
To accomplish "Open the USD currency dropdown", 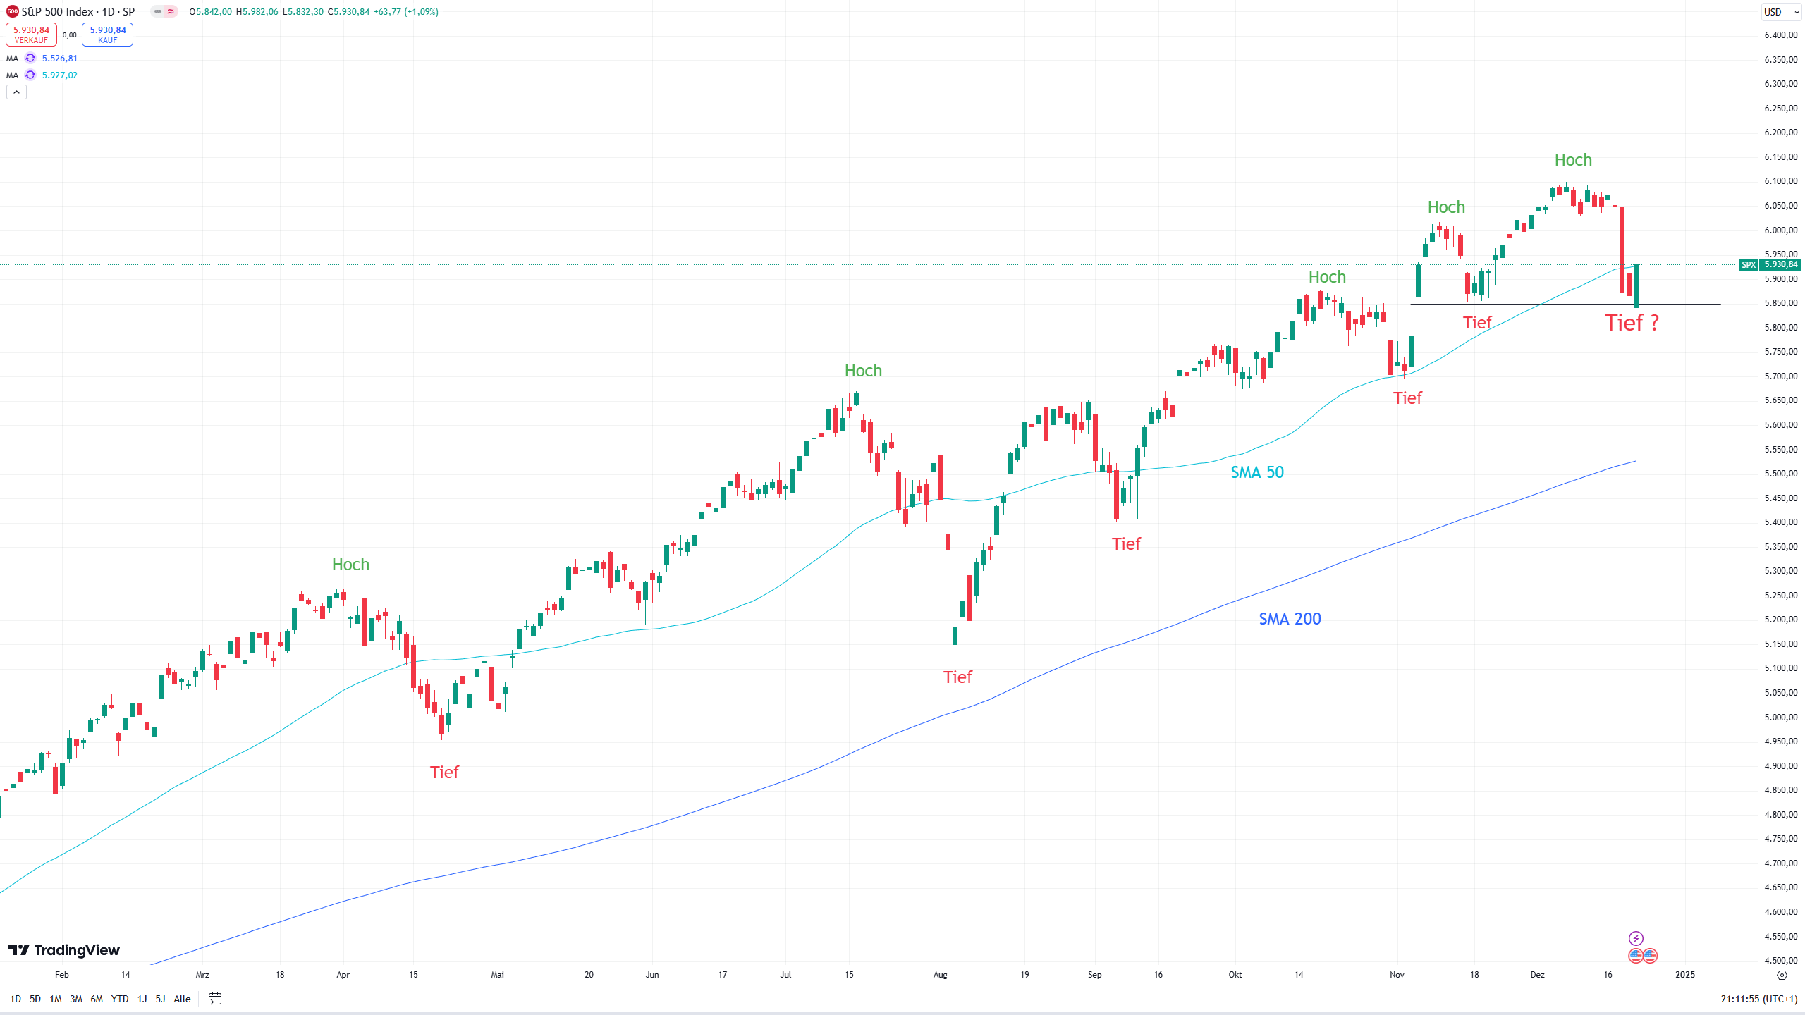I will [1780, 12].
